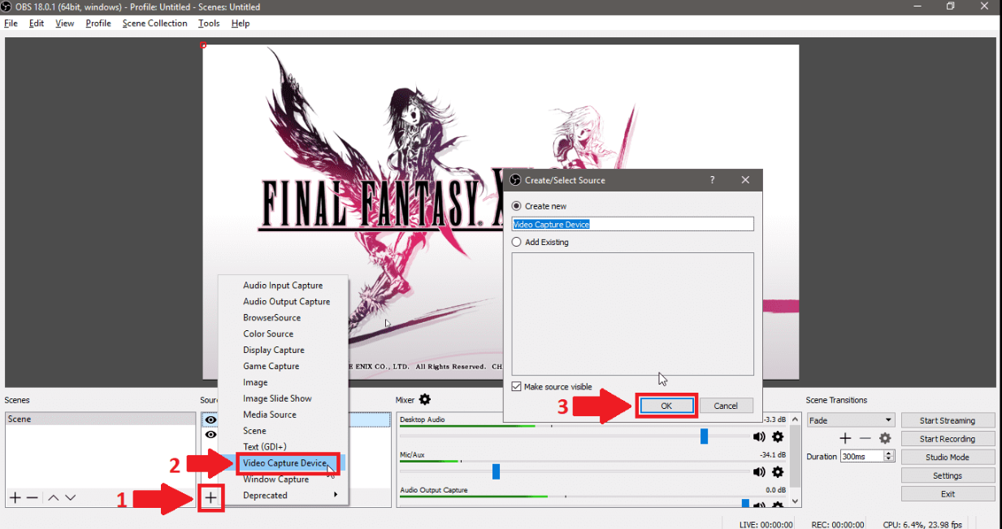
Task: Open the Fade transition dropdown
Action: [850, 420]
